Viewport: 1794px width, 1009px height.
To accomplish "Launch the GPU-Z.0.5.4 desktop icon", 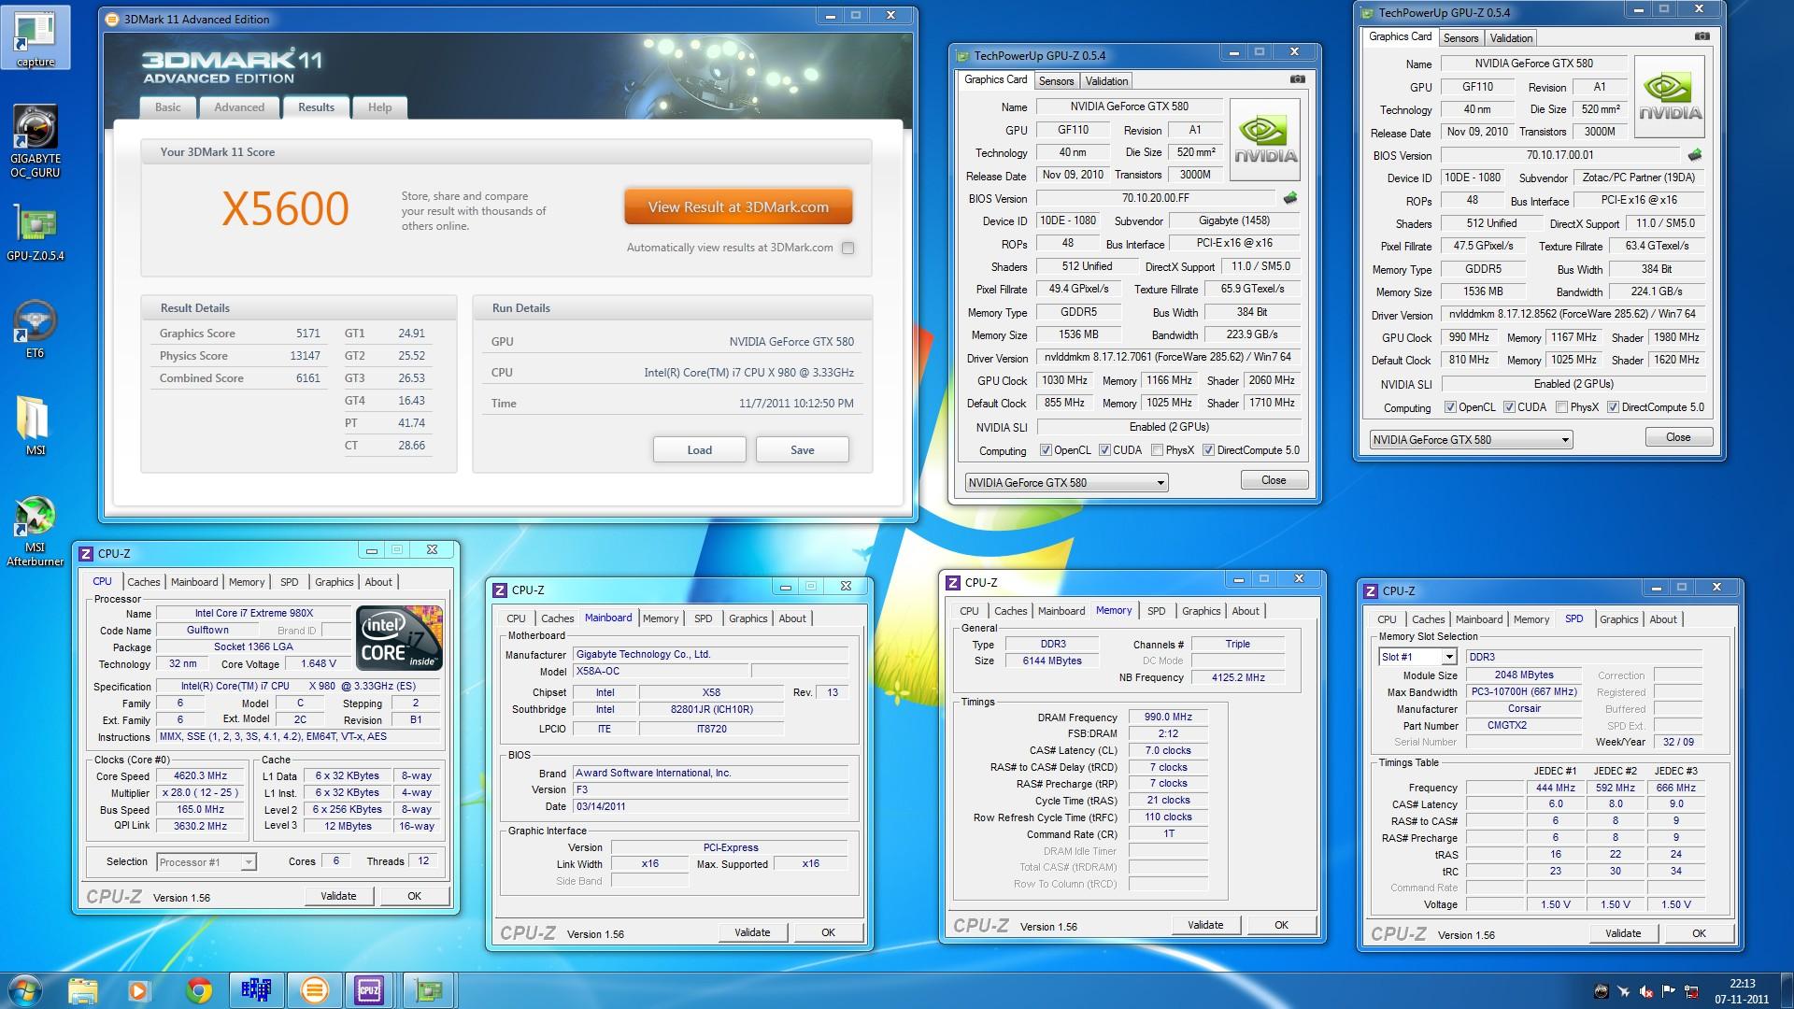I will pyautogui.click(x=36, y=234).
